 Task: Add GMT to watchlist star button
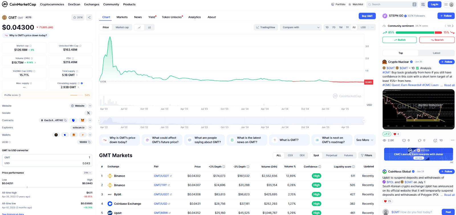(78, 17)
